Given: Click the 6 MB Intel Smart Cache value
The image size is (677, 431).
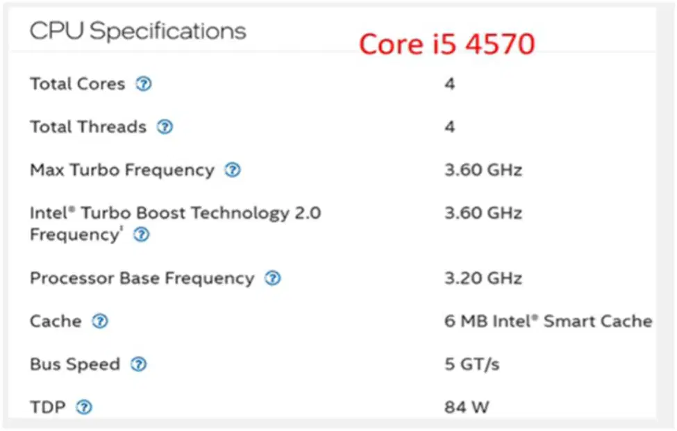Looking at the screenshot, I should pos(549,321).
